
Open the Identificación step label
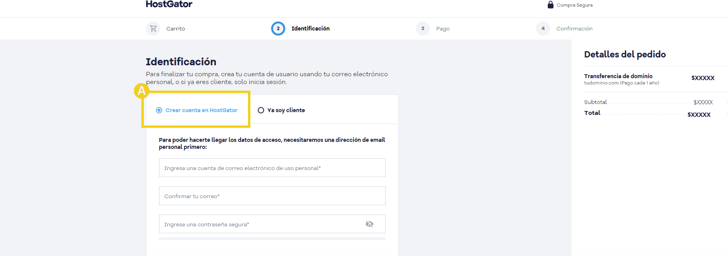tap(310, 29)
